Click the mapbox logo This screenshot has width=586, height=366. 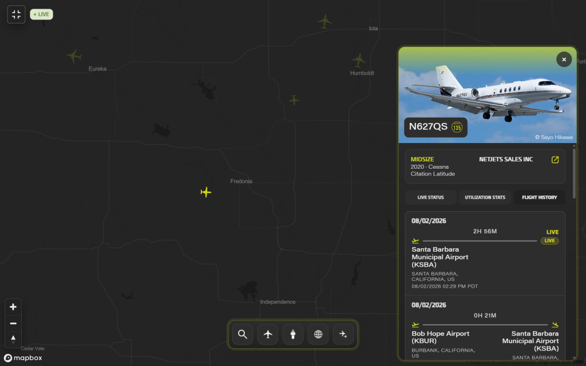[23, 358]
